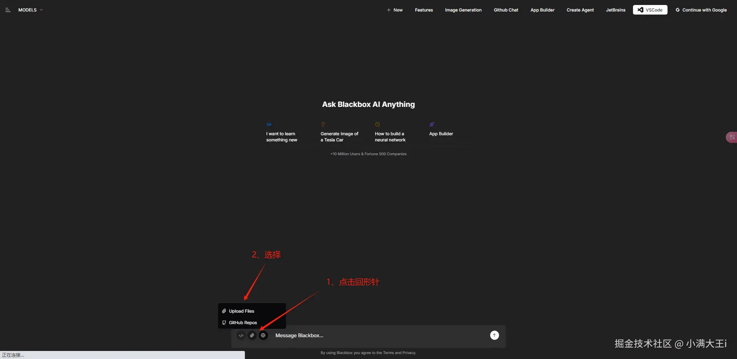Click the 'Ask Blackbox AI Anything' heading
This screenshot has width=737, height=359.
click(x=368, y=104)
